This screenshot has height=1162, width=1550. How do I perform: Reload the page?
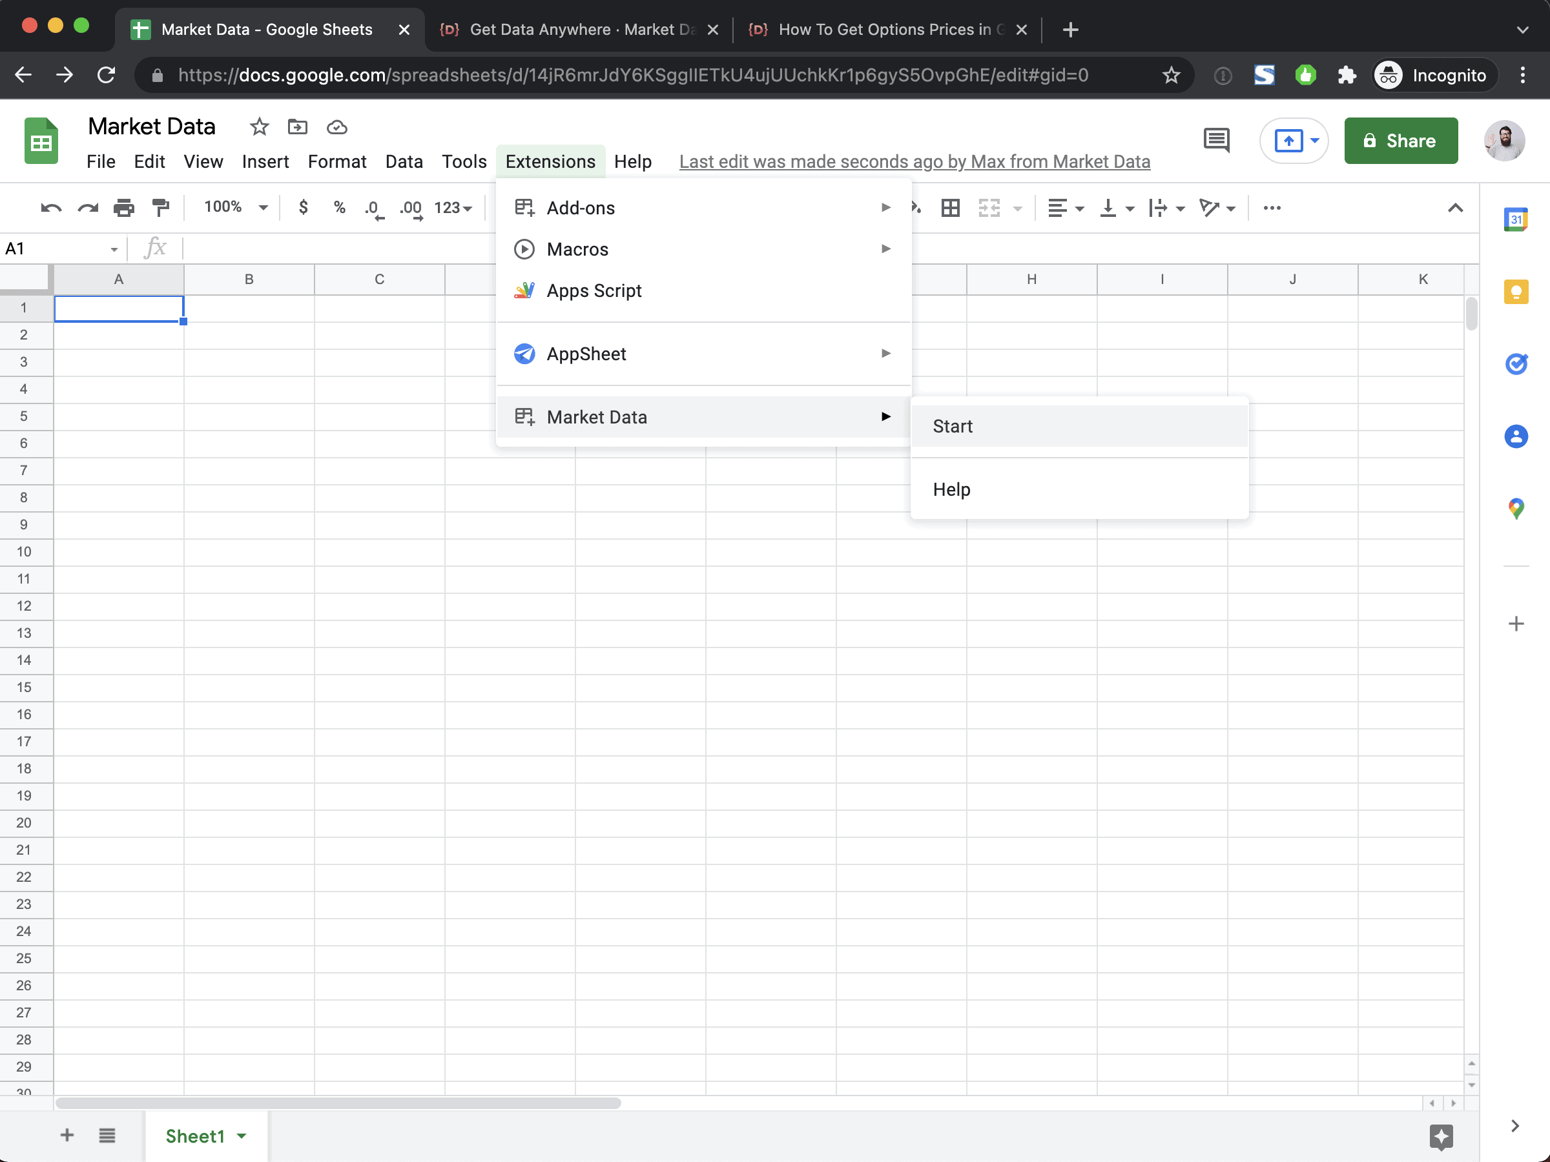pyautogui.click(x=106, y=75)
